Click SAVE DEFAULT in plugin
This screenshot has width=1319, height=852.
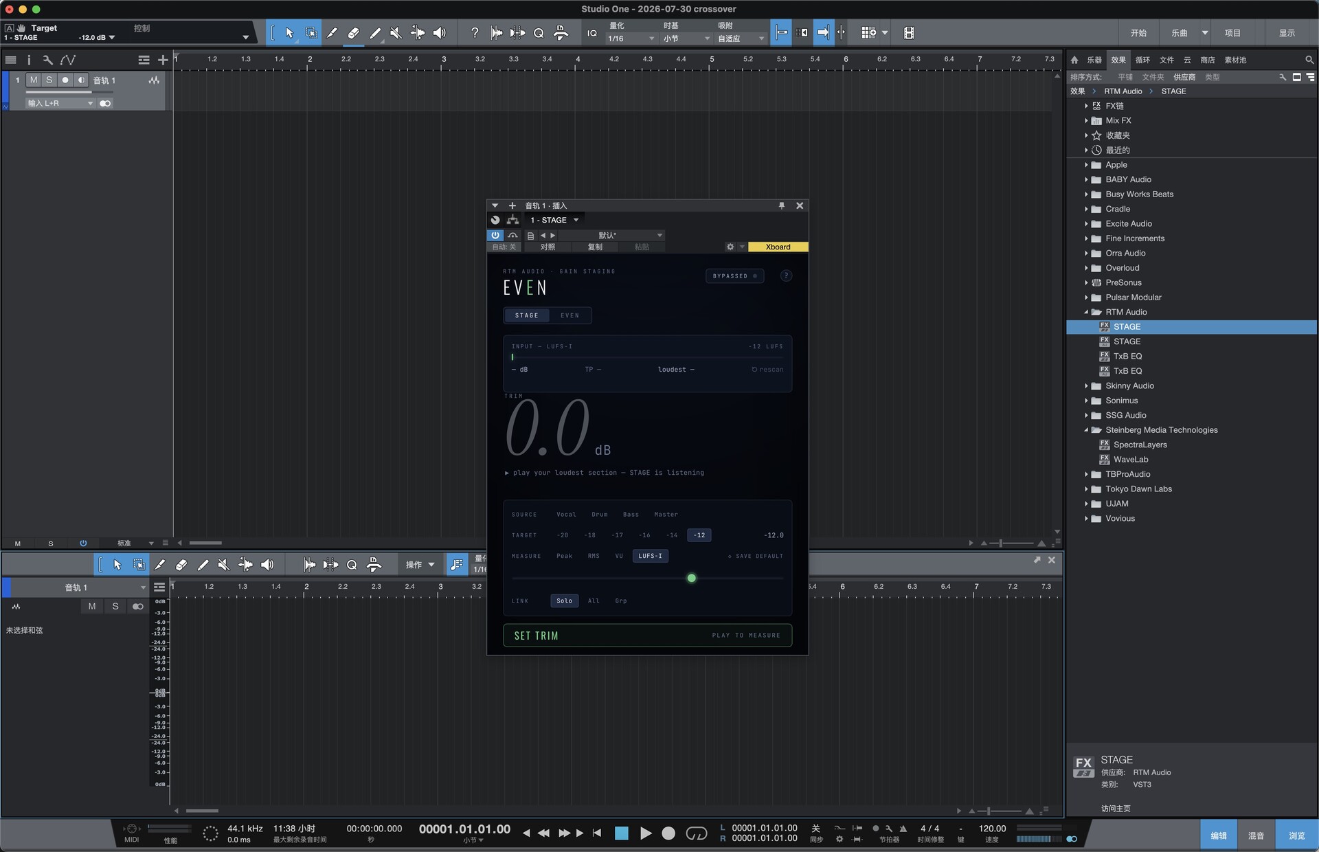[x=756, y=556]
